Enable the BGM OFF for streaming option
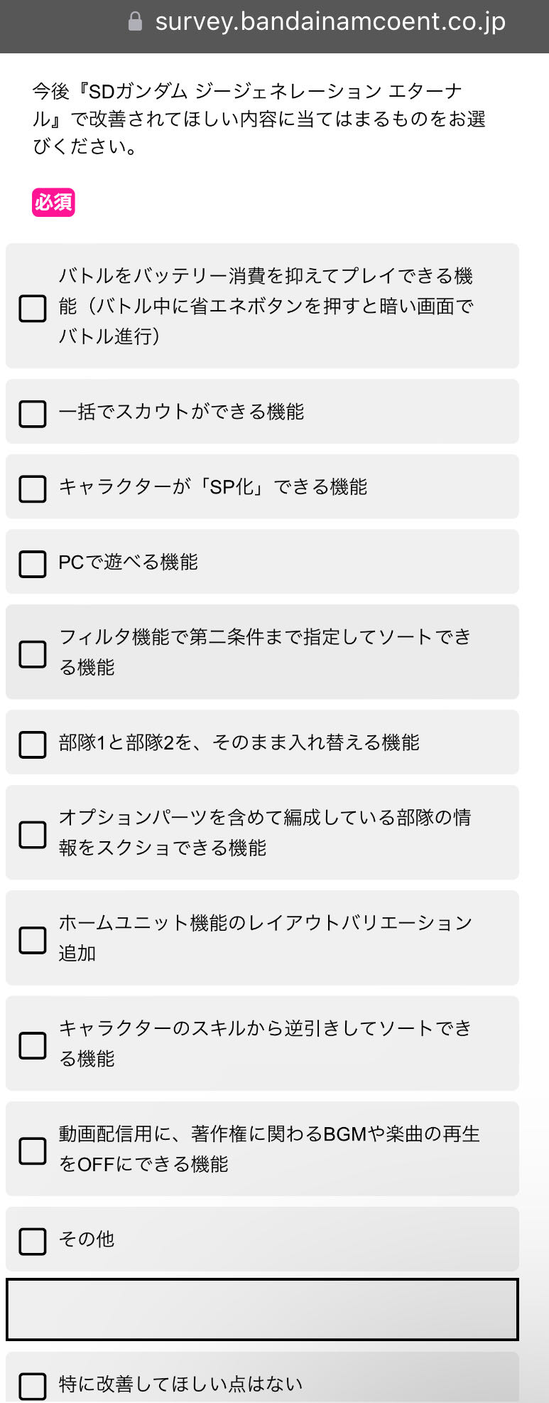The height and width of the screenshot is (1403, 549). [33, 1151]
